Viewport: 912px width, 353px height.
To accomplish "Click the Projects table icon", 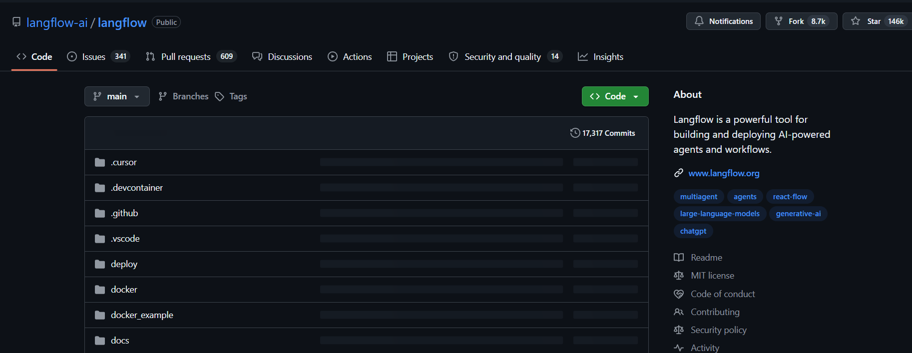I will click(392, 56).
